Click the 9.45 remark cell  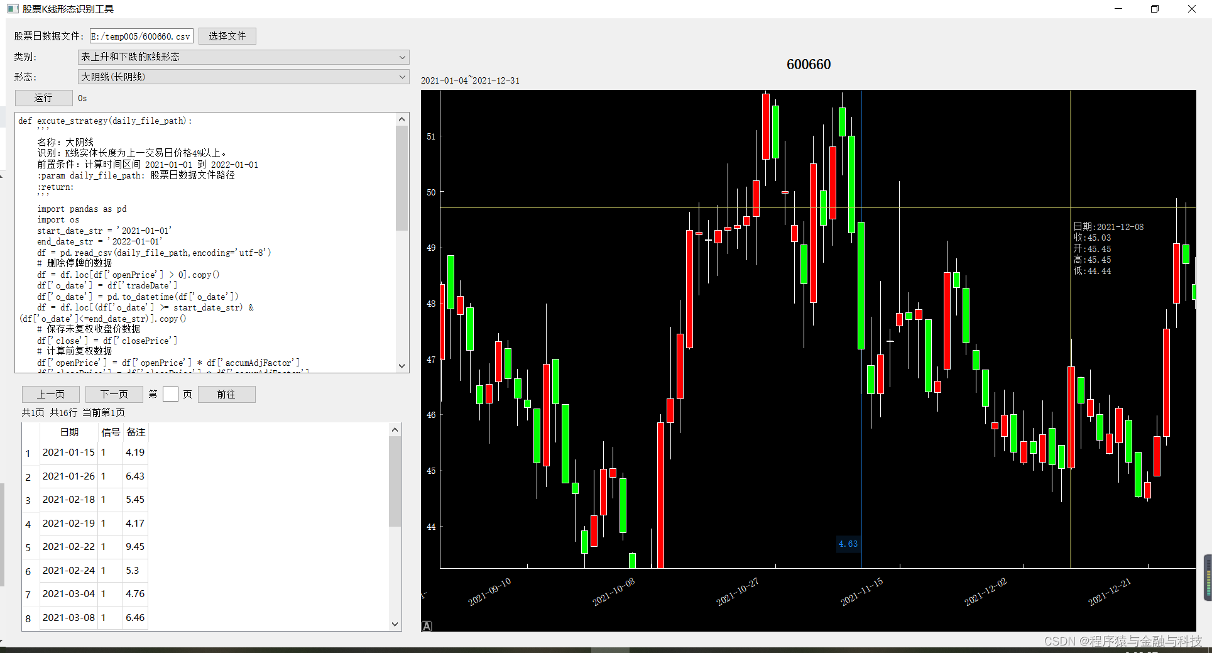135,547
